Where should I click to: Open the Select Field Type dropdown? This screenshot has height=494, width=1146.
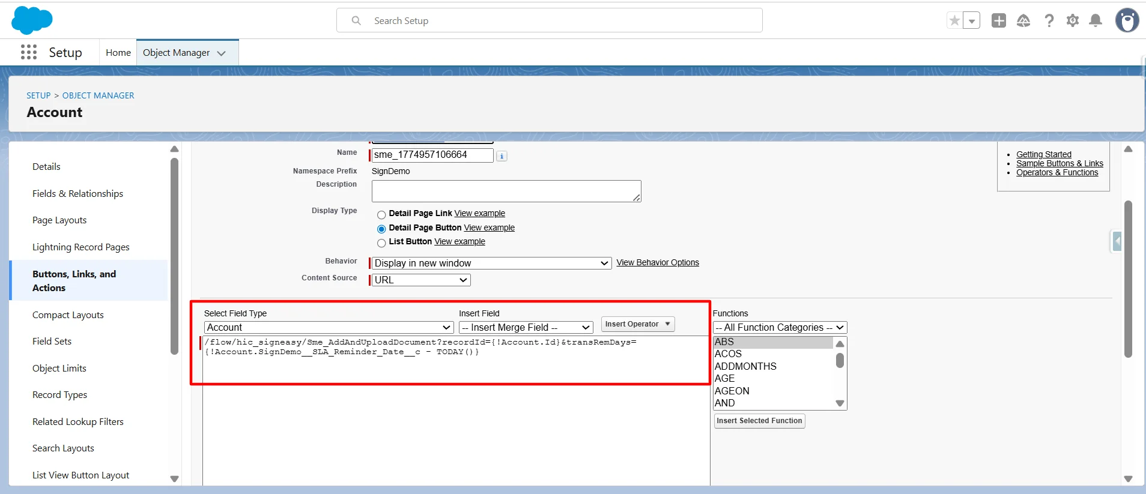329,328
